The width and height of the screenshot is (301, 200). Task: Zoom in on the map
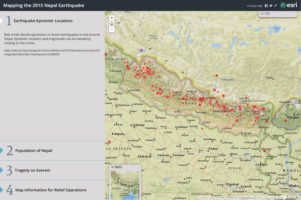coord(112,18)
